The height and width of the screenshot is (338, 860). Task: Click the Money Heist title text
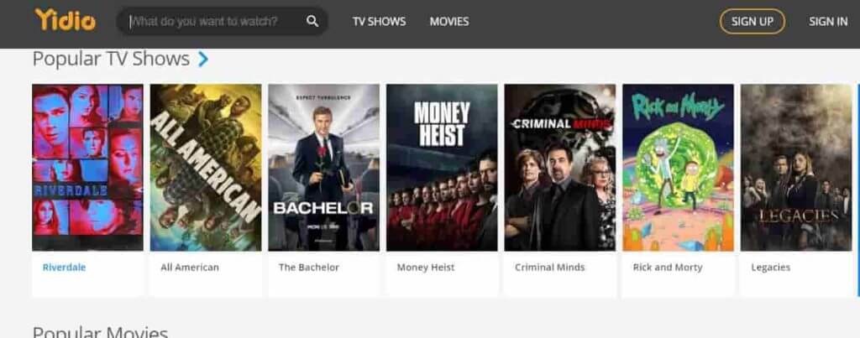[x=426, y=268]
